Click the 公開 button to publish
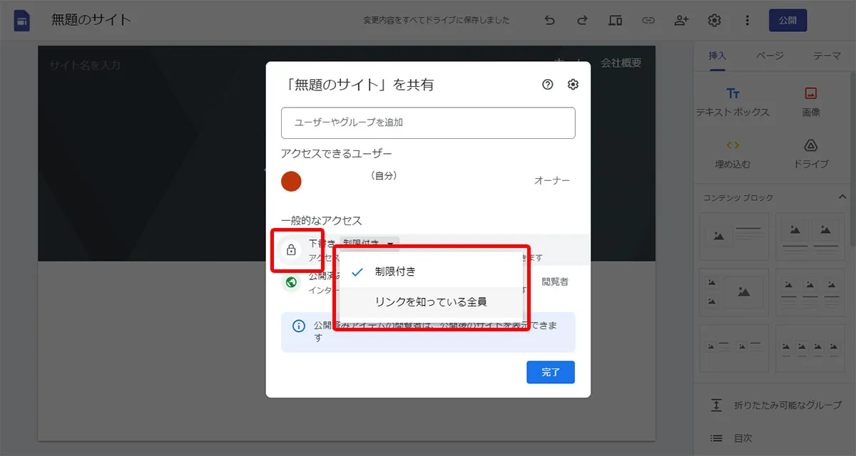Image resolution: width=856 pixels, height=456 pixels. pyautogui.click(x=788, y=20)
